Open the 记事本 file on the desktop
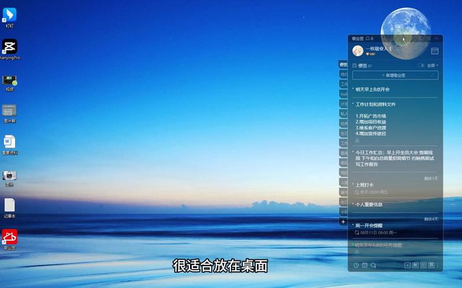This screenshot has width=462, height=288. tap(9, 208)
